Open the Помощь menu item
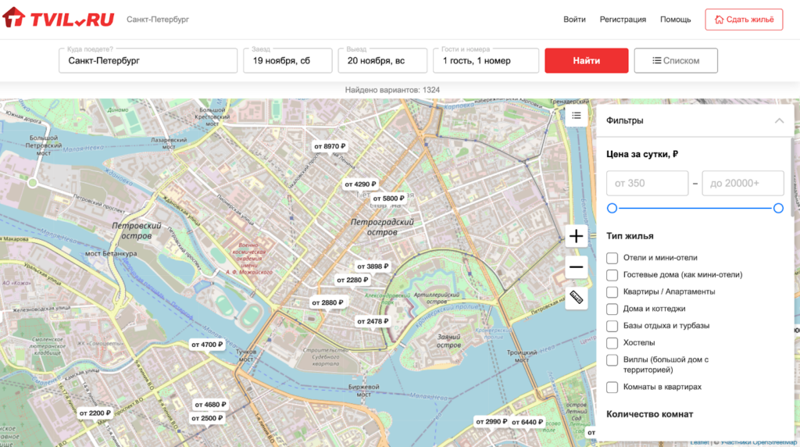The image size is (800, 447). (675, 20)
